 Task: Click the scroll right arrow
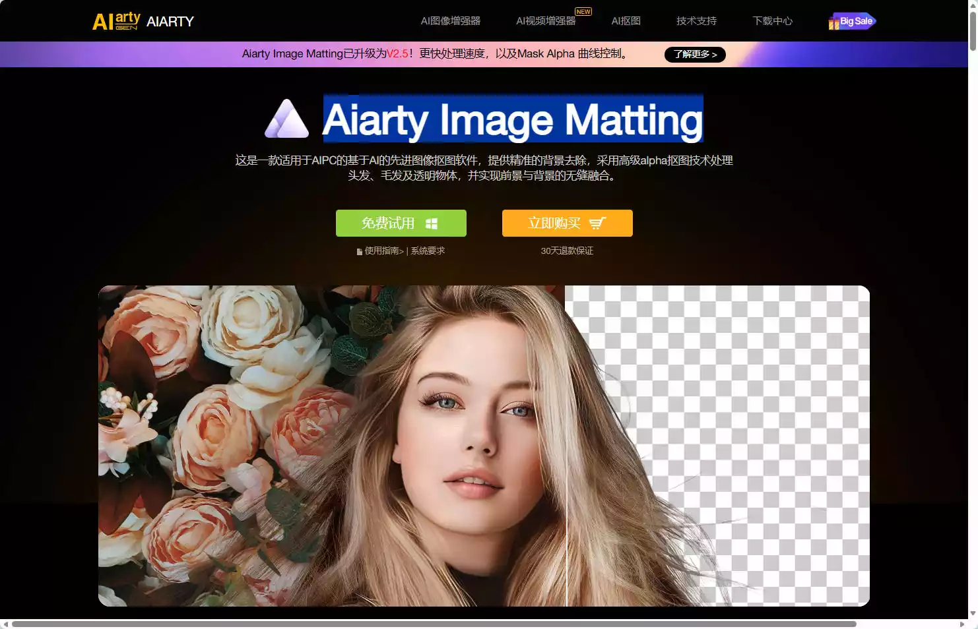point(962,624)
